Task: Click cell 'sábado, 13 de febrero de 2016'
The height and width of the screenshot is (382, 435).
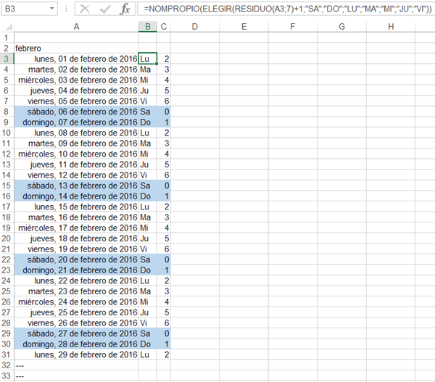Action: tap(76, 186)
